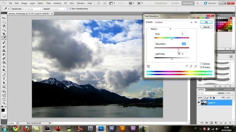Switch to the Paths tab

[221, 89]
